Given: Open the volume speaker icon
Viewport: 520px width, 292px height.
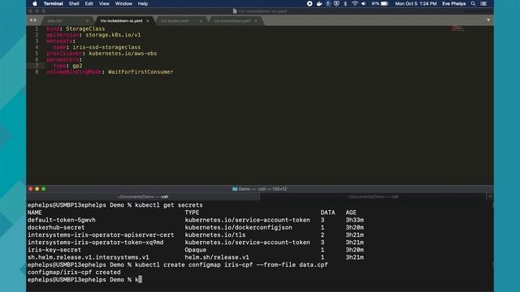Looking at the screenshot, I should tap(364, 3).
